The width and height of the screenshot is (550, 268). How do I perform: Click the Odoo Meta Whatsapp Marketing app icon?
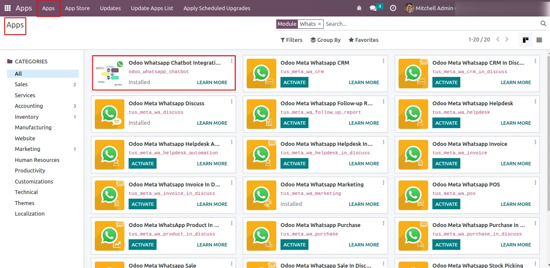click(261, 195)
